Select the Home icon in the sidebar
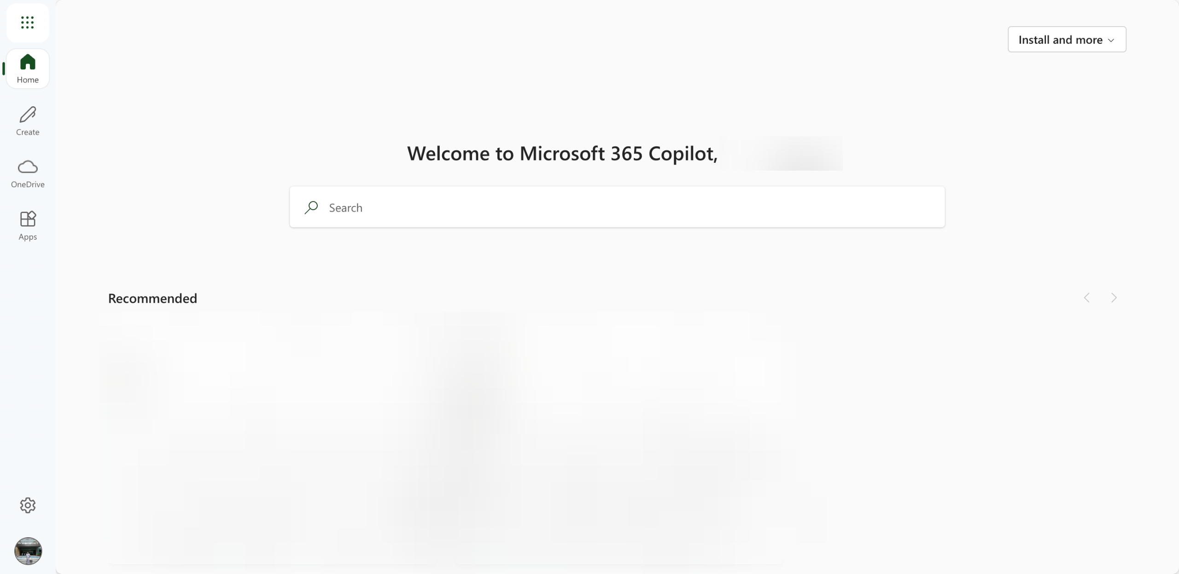 28,63
